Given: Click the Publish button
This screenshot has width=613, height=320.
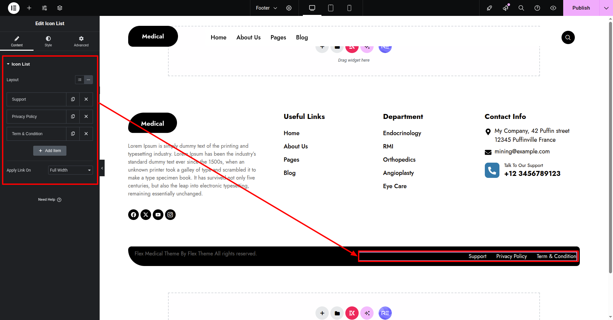Looking at the screenshot, I should click(581, 8).
